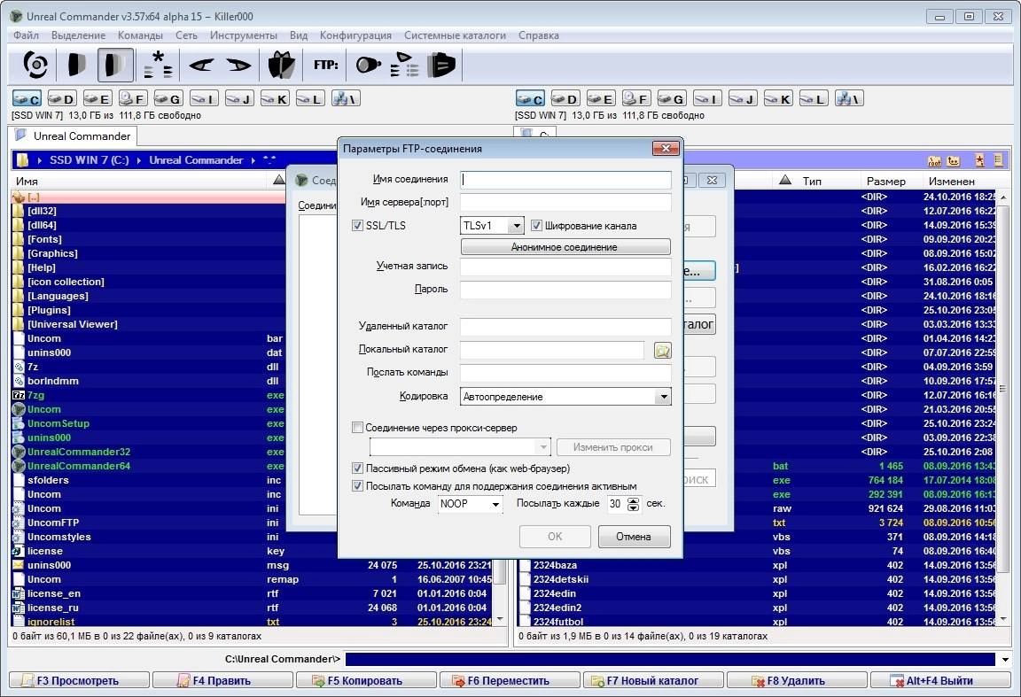Open the disabled proxy server dropdown

543,447
